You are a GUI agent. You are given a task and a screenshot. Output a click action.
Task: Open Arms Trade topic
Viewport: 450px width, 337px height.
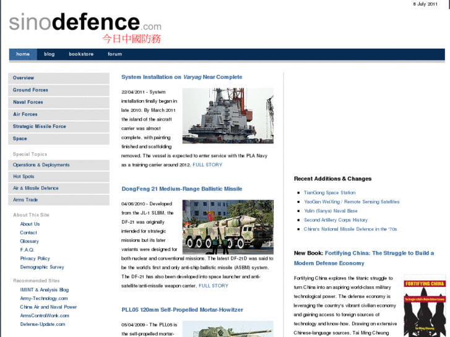click(59, 200)
